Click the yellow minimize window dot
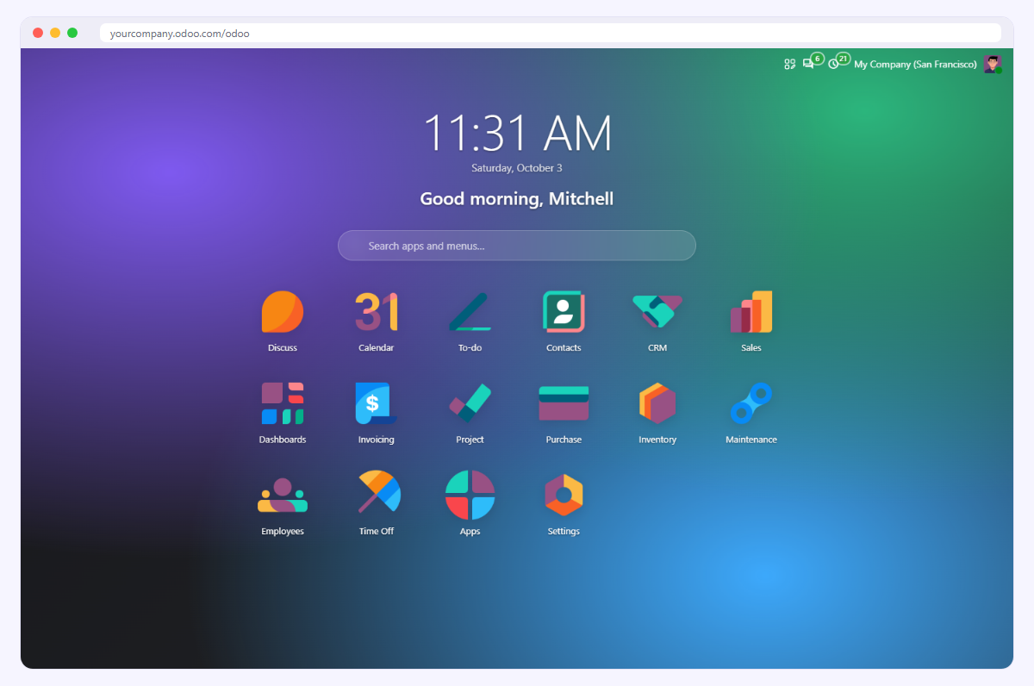The height and width of the screenshot is (686, 1034). (55, 33)
